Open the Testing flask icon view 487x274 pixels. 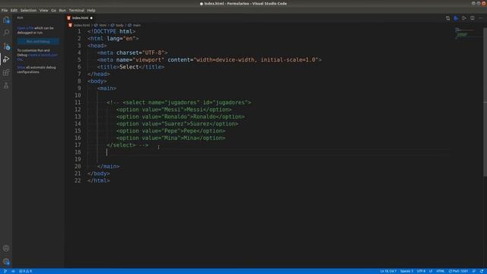click(x=6, y=85)
